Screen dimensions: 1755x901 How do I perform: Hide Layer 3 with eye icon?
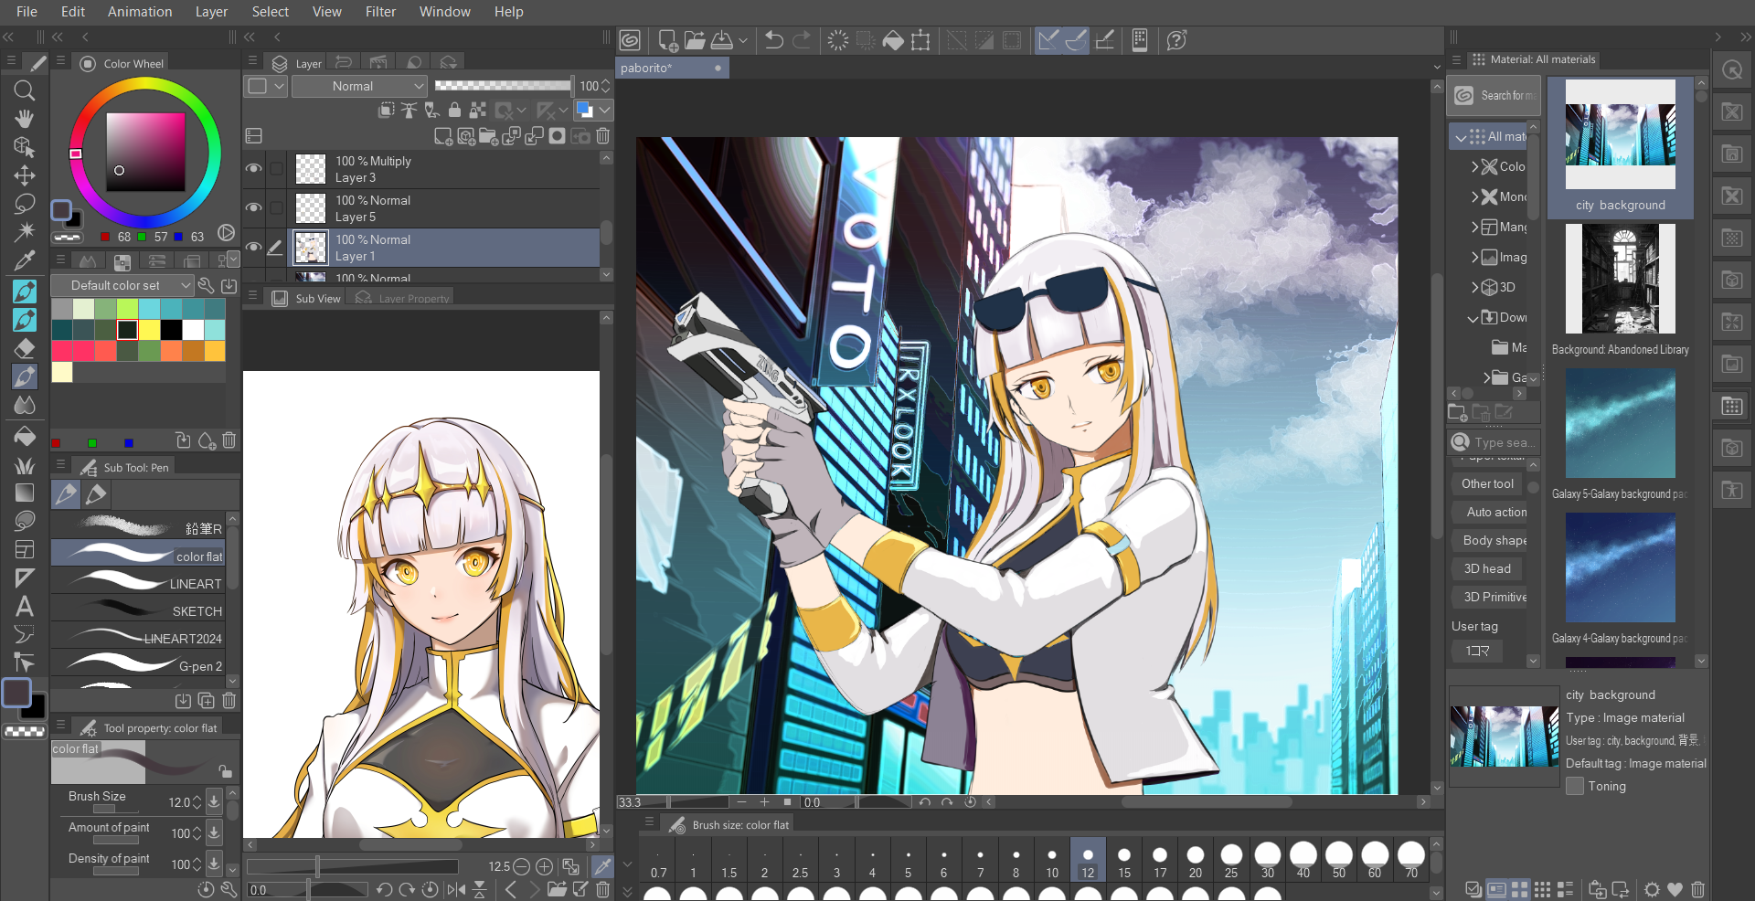[254, 169]
